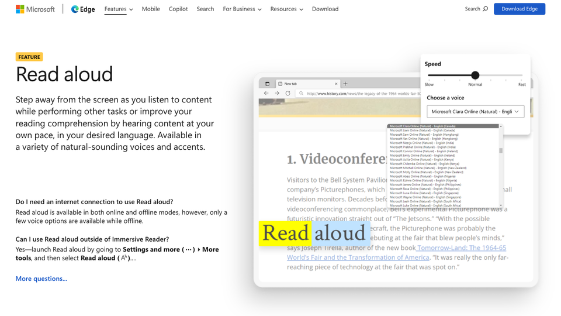
Task: Set speed to Slow label
Action: pos(429,84)
